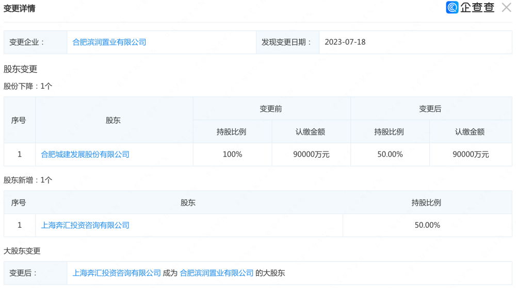Viewport: 516px width, 288px height.
Task: Close the 变更详情 dialog with X
Action: point(507,7)
